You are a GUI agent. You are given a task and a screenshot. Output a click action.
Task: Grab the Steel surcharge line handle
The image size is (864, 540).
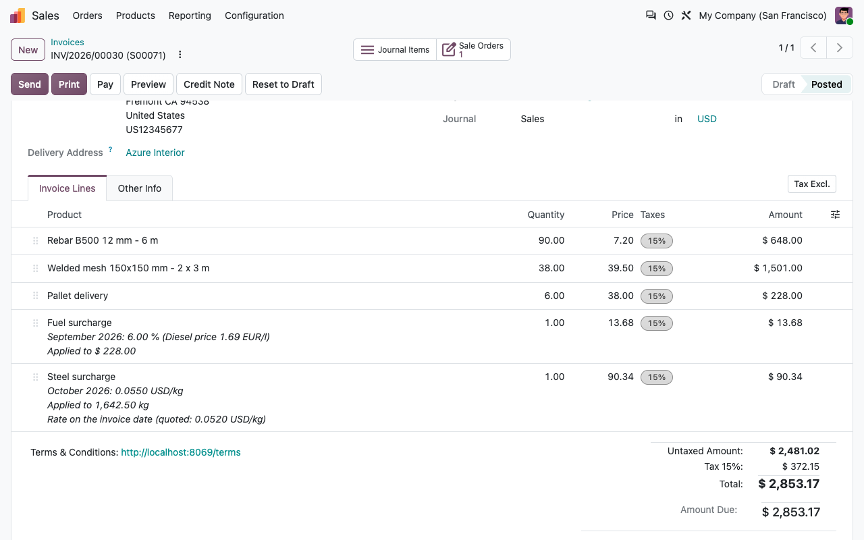(36, 377)
